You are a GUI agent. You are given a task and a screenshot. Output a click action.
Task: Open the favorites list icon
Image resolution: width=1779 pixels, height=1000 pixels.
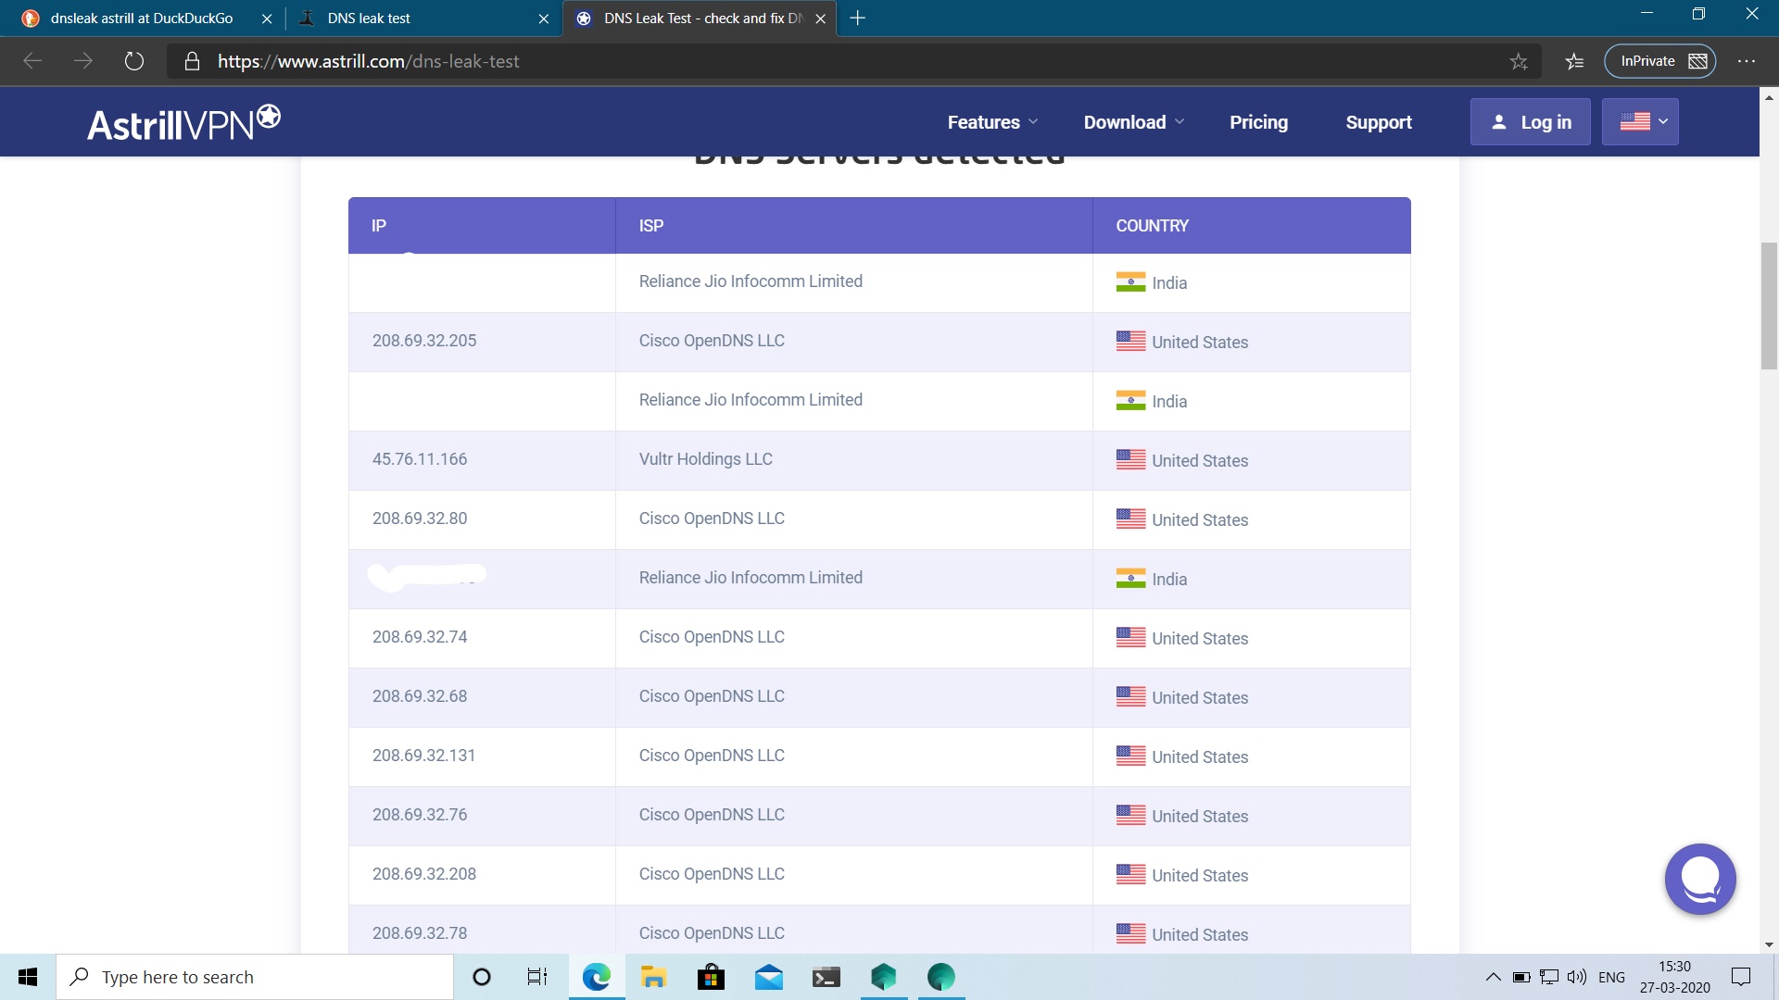1574,61
